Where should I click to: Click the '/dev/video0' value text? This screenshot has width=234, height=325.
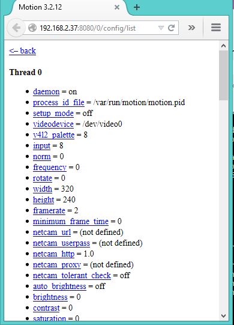click(x=102, y=124)
